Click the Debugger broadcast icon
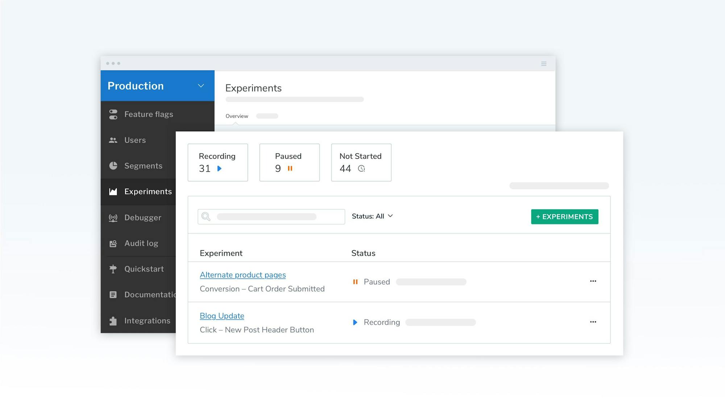725x408 pixels. [x=113, y=218]
